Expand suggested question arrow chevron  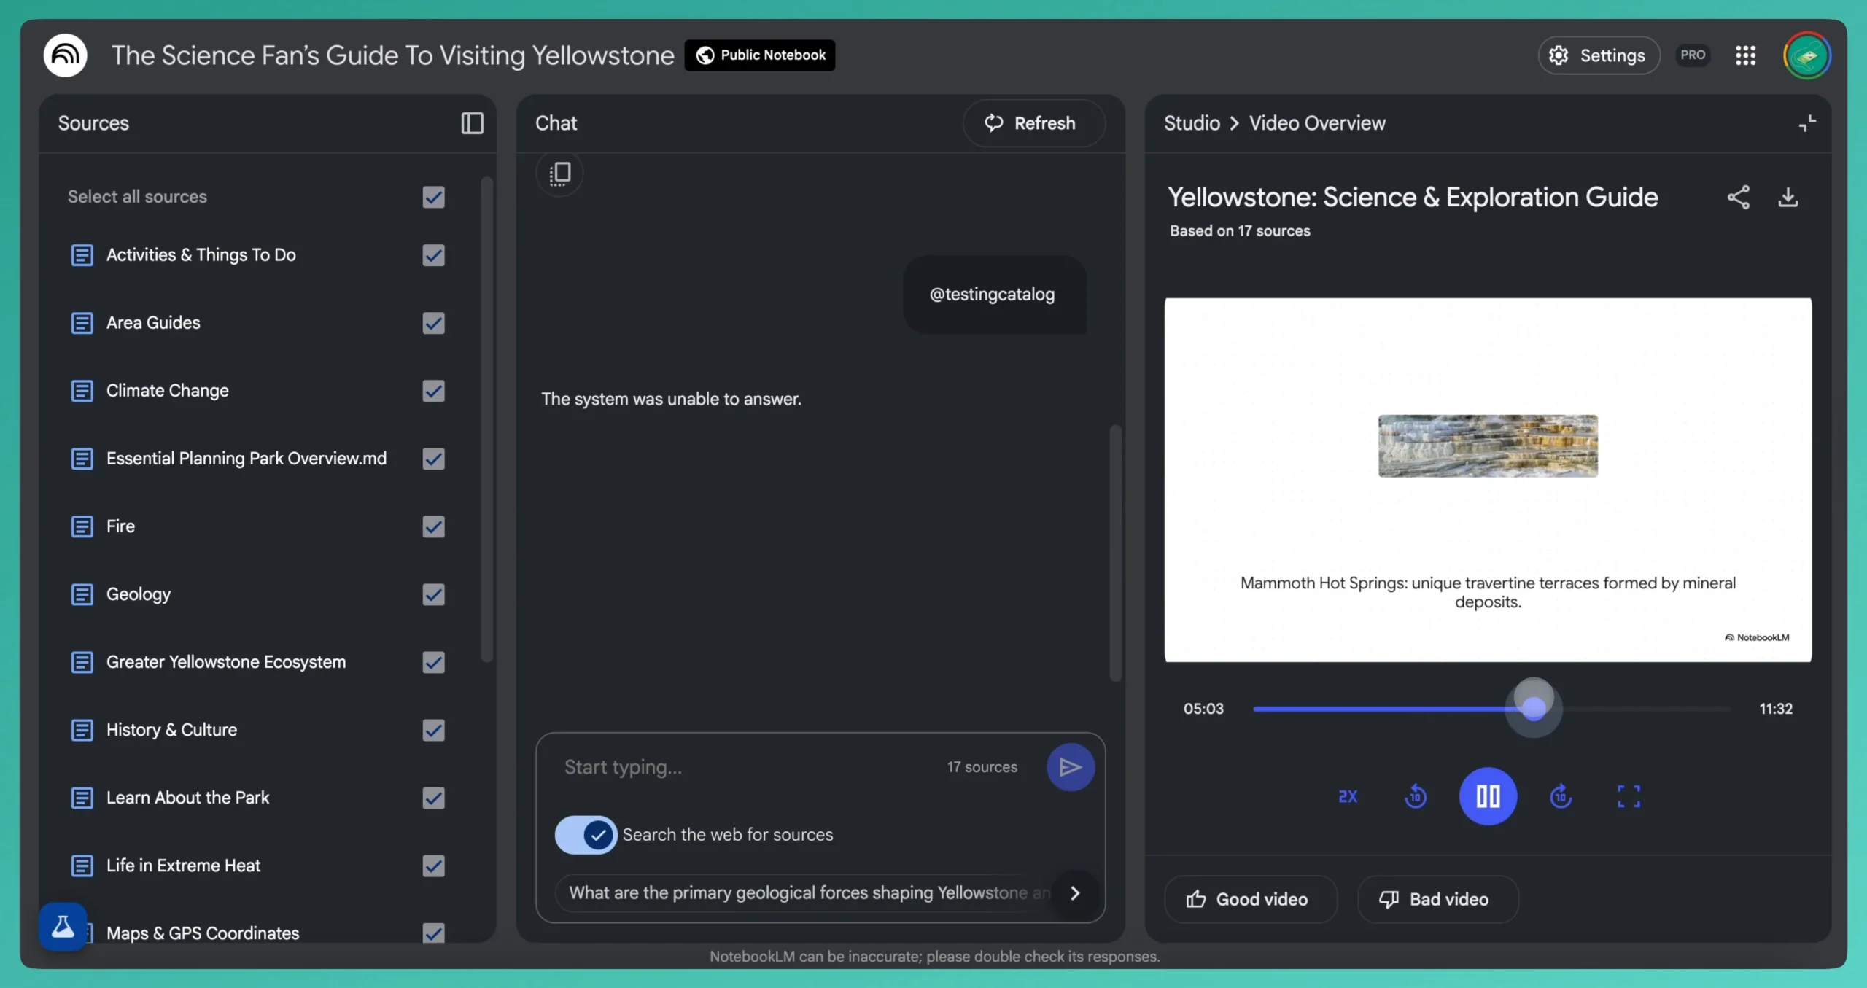1074,893
